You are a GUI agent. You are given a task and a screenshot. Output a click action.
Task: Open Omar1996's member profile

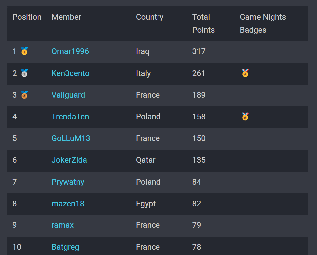[x=70, y=51]
